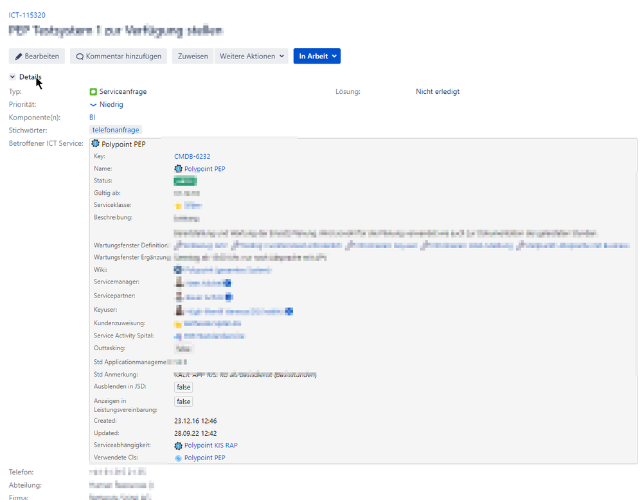The image size is (642, 500).
Task: Click the icon in the Wiki row
Action: pyautogui.click(x=178, y=270)
